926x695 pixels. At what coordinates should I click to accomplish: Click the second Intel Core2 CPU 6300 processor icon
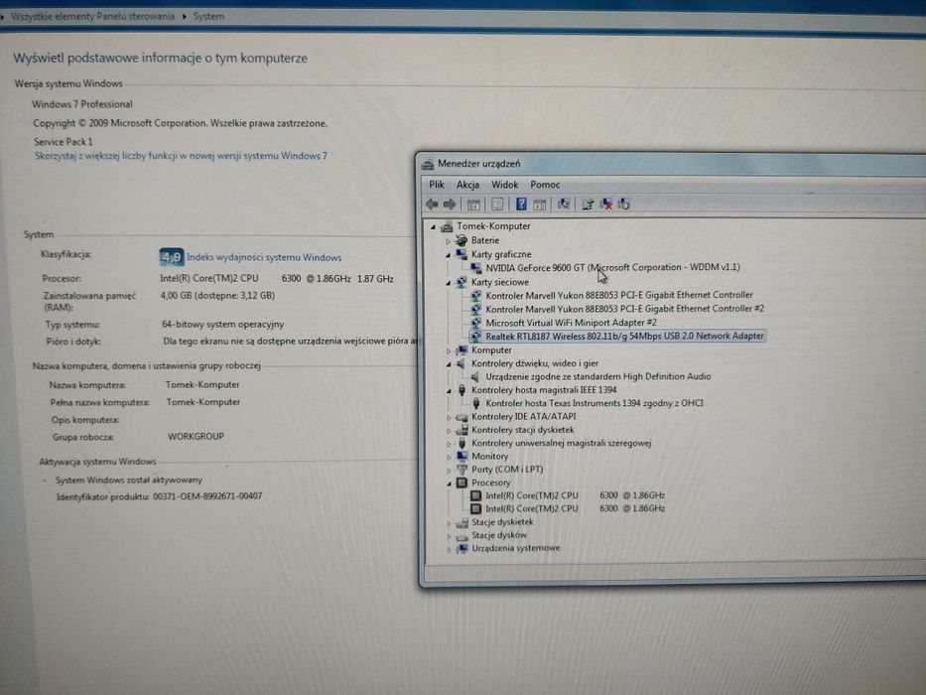tap(476, 508)
